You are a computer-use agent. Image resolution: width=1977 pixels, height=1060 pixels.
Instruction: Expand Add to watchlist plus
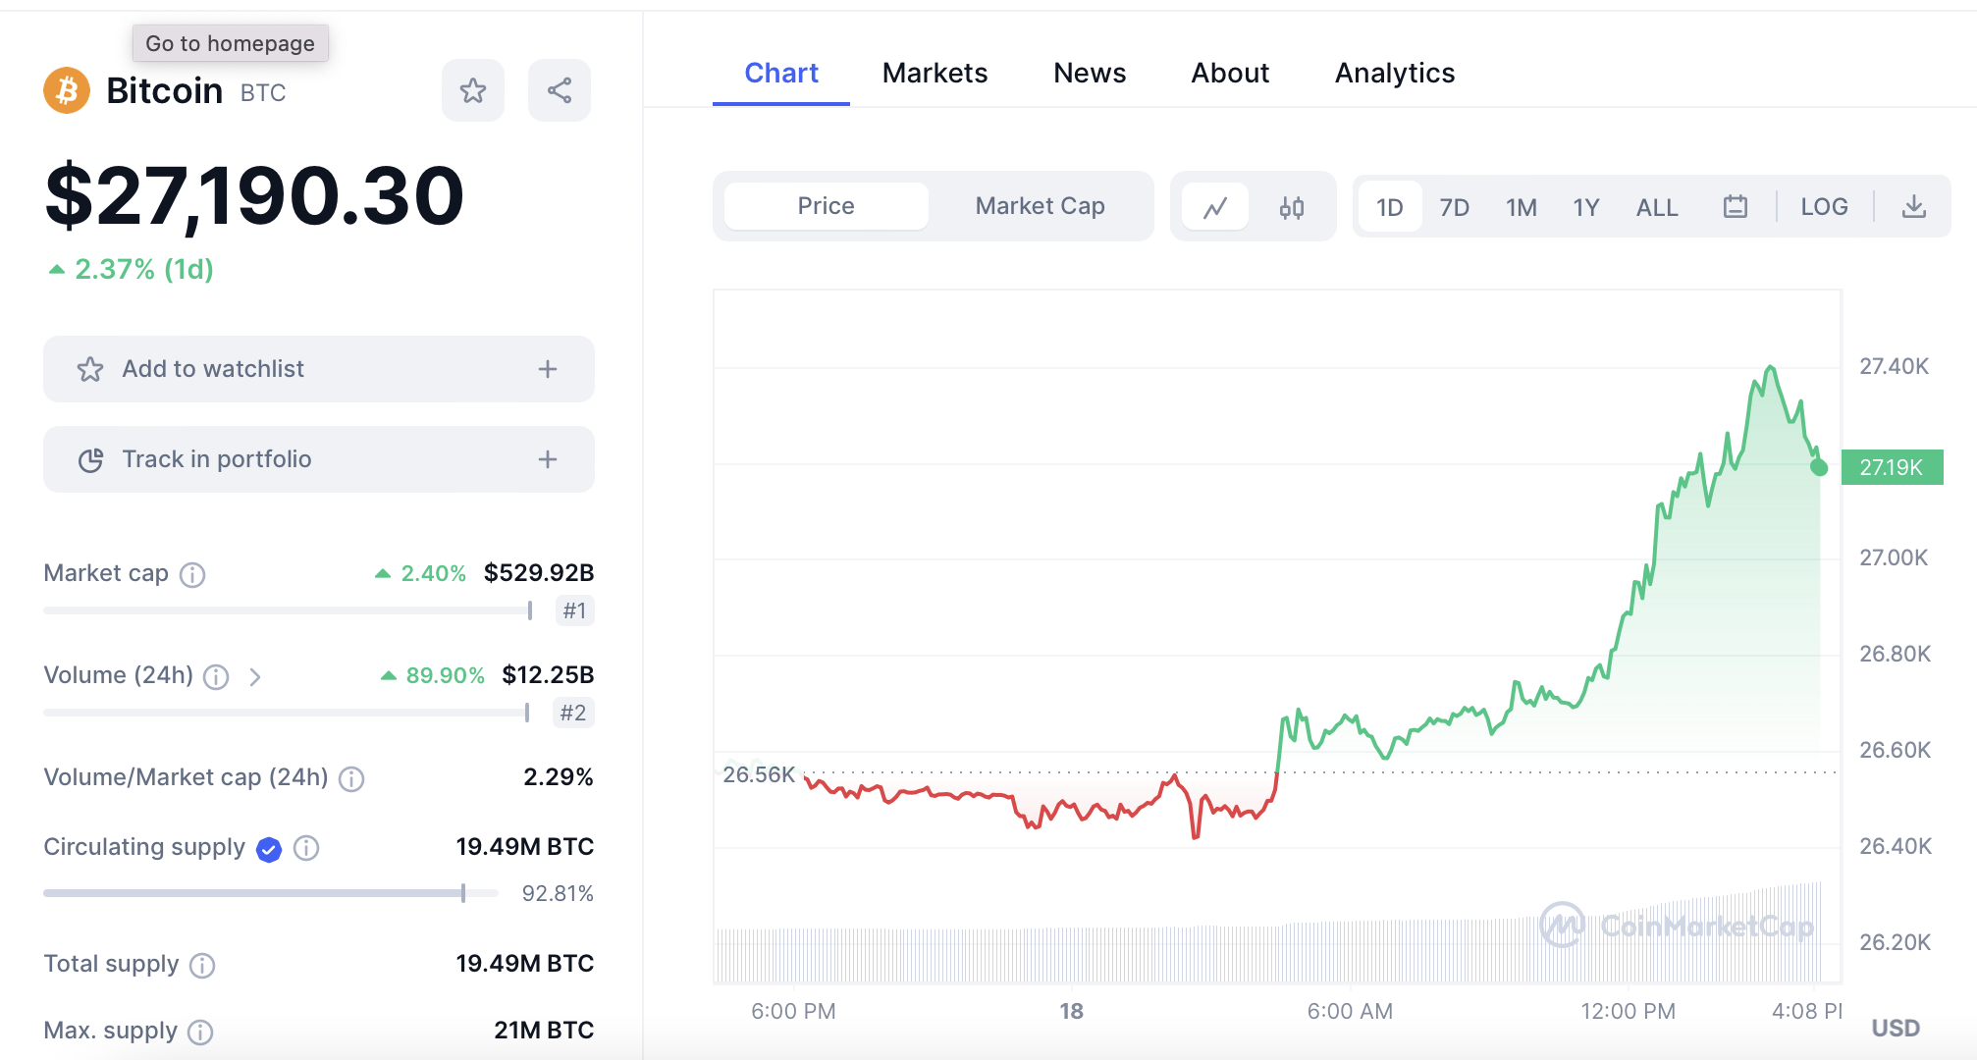[548, 369]
